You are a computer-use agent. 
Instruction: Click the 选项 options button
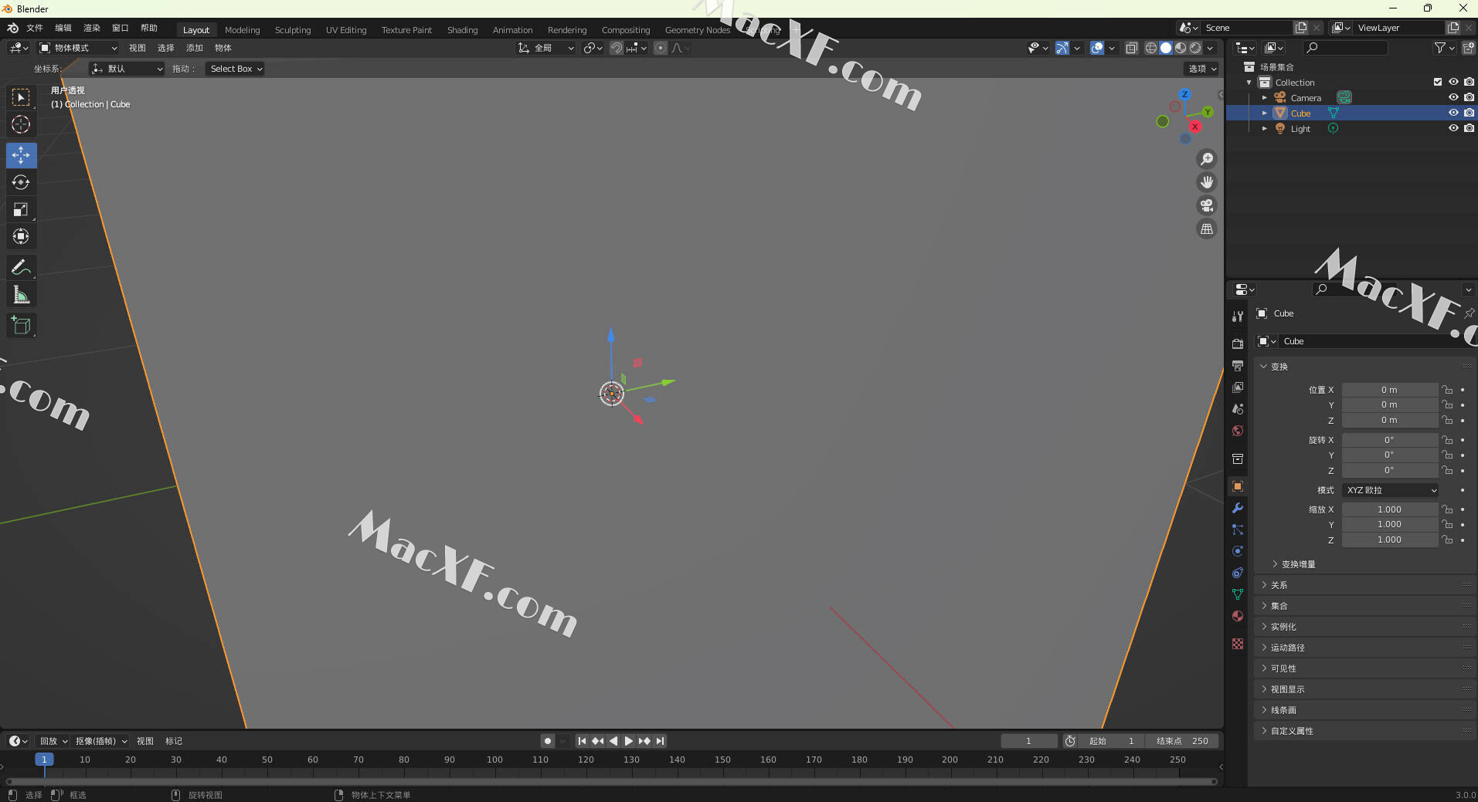(x=1201, y=69)
